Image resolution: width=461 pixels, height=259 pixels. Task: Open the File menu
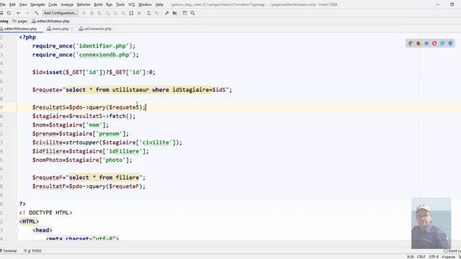3,4
